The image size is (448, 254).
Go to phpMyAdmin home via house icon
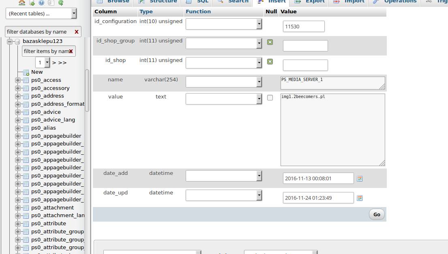[22, 2]
